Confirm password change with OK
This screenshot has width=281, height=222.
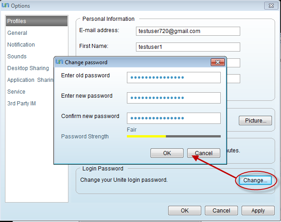(167, 153)
